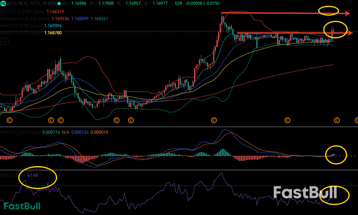
Task: Select the MA(50, 0, EMA, Close) indicator label
Action: pyautogui.click(x=21, y=33)
